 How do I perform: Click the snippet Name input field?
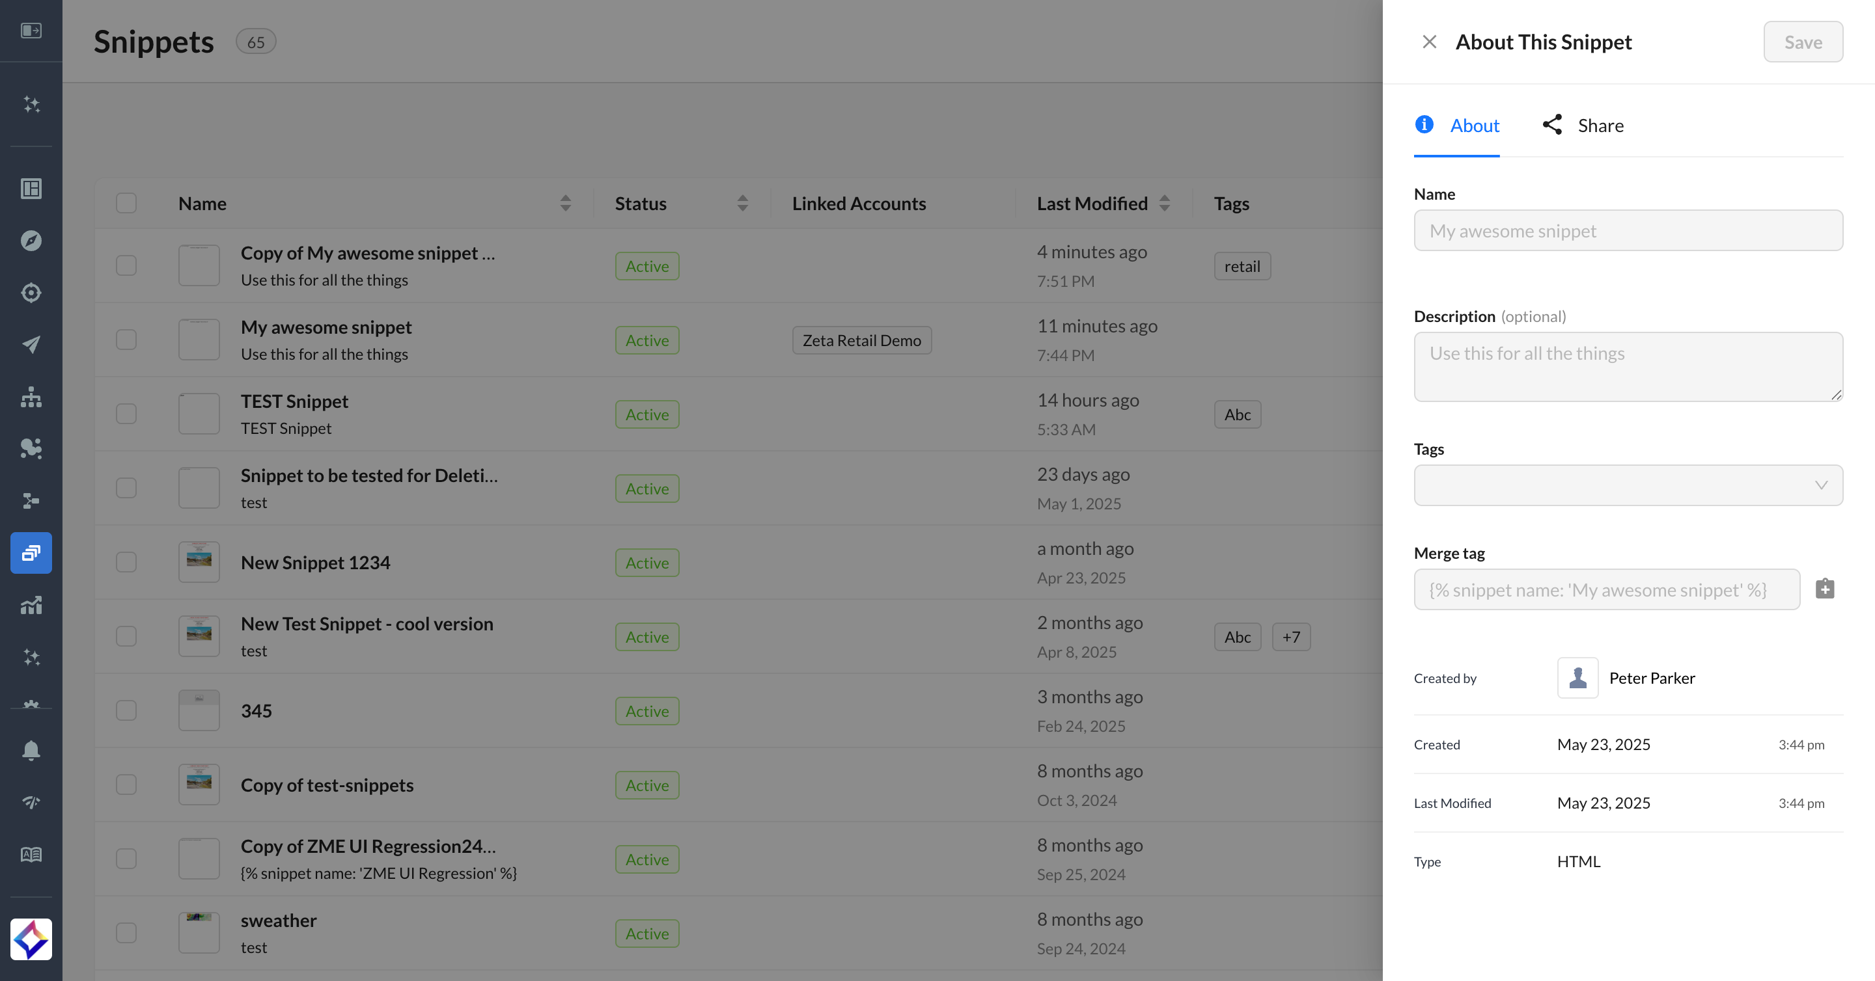click(1628, 230)
